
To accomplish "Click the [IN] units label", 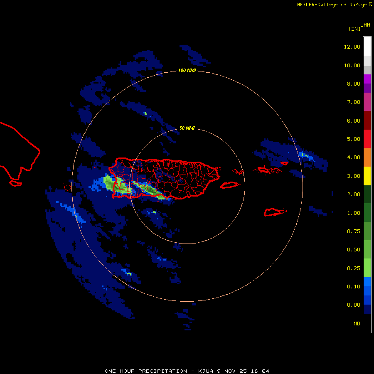I will coord(354,29).
